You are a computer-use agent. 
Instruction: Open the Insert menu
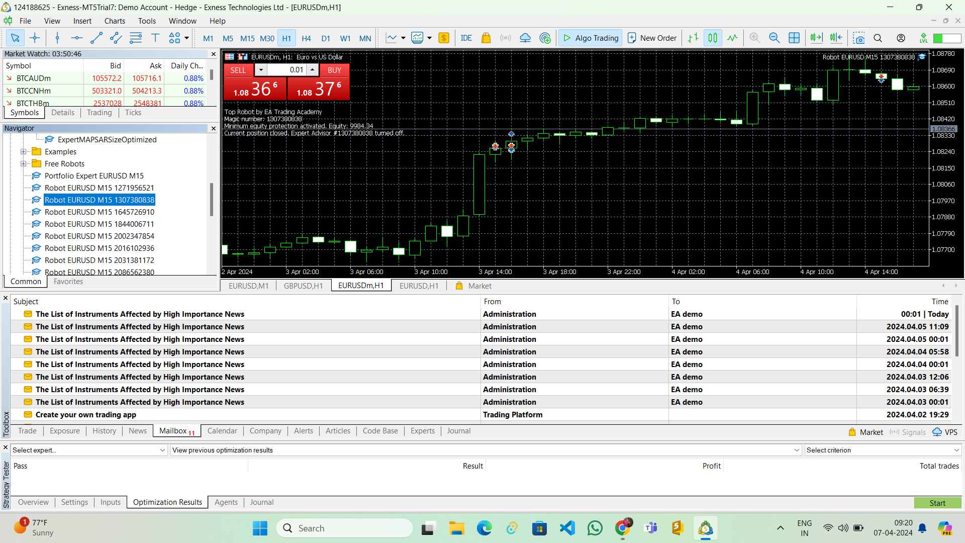[x=82, y=21]
